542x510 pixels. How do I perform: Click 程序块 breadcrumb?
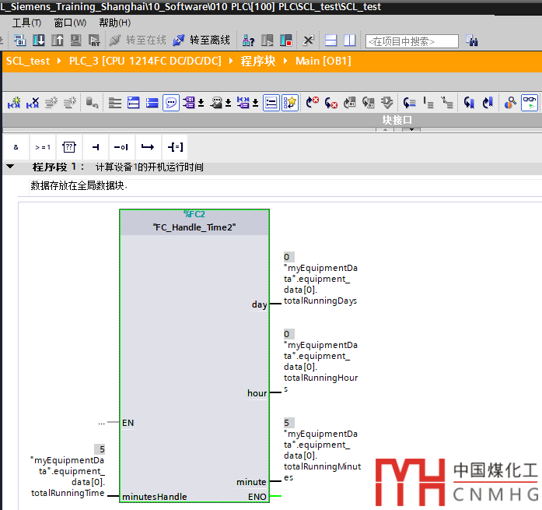pos(258,62)
